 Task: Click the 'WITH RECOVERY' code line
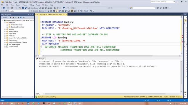(51, 44)
